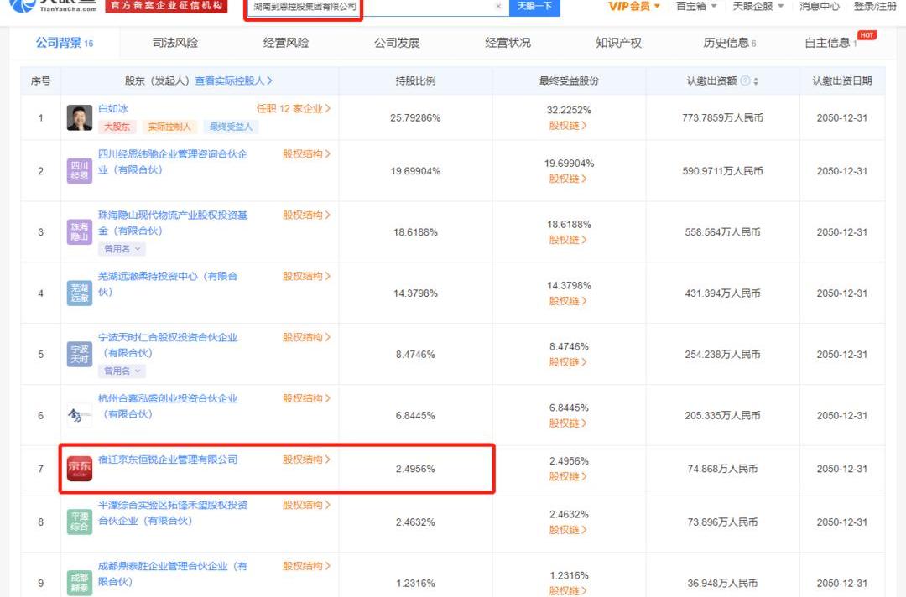This screenshot has height=597, width=906.
Task: Switch to 自主信息 tab
Action: click(830, 43)
